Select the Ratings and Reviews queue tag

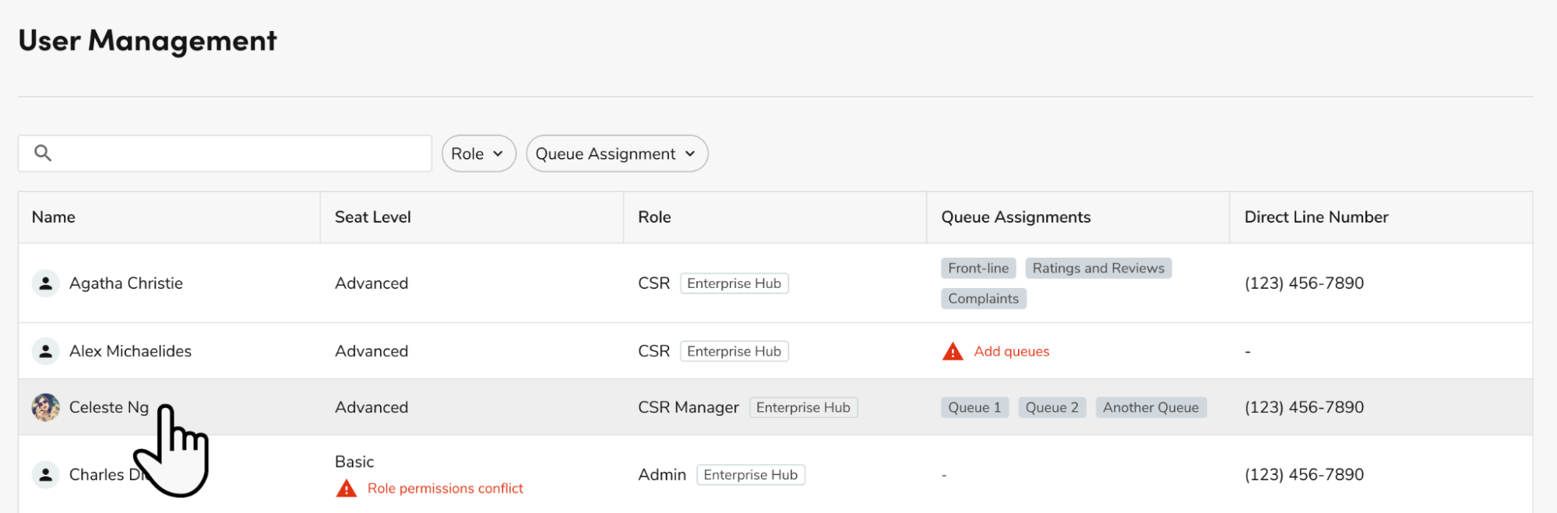pyautogui.click(x=1097, y=269)
